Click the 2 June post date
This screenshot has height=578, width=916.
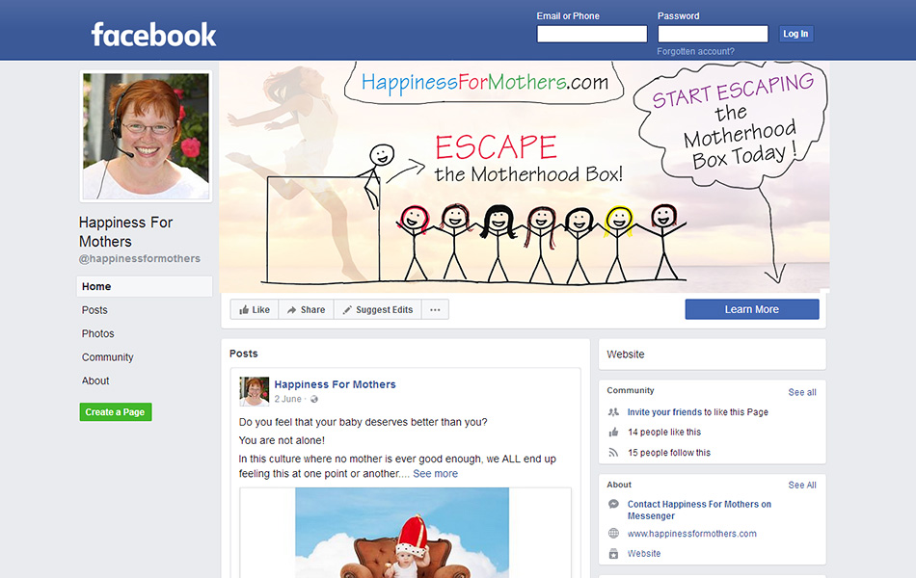point(288,400)
